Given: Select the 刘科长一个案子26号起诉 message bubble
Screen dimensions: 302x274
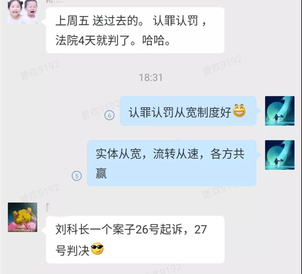Looking at the screenshot, I should tap(135, 240).
